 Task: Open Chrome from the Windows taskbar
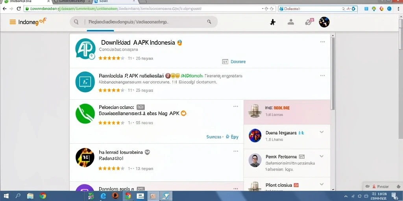click(43, 196)
